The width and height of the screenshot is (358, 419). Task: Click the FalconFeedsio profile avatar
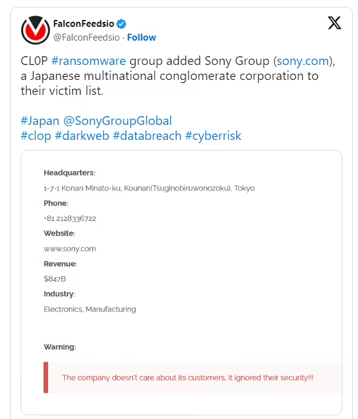coord(36,30)
